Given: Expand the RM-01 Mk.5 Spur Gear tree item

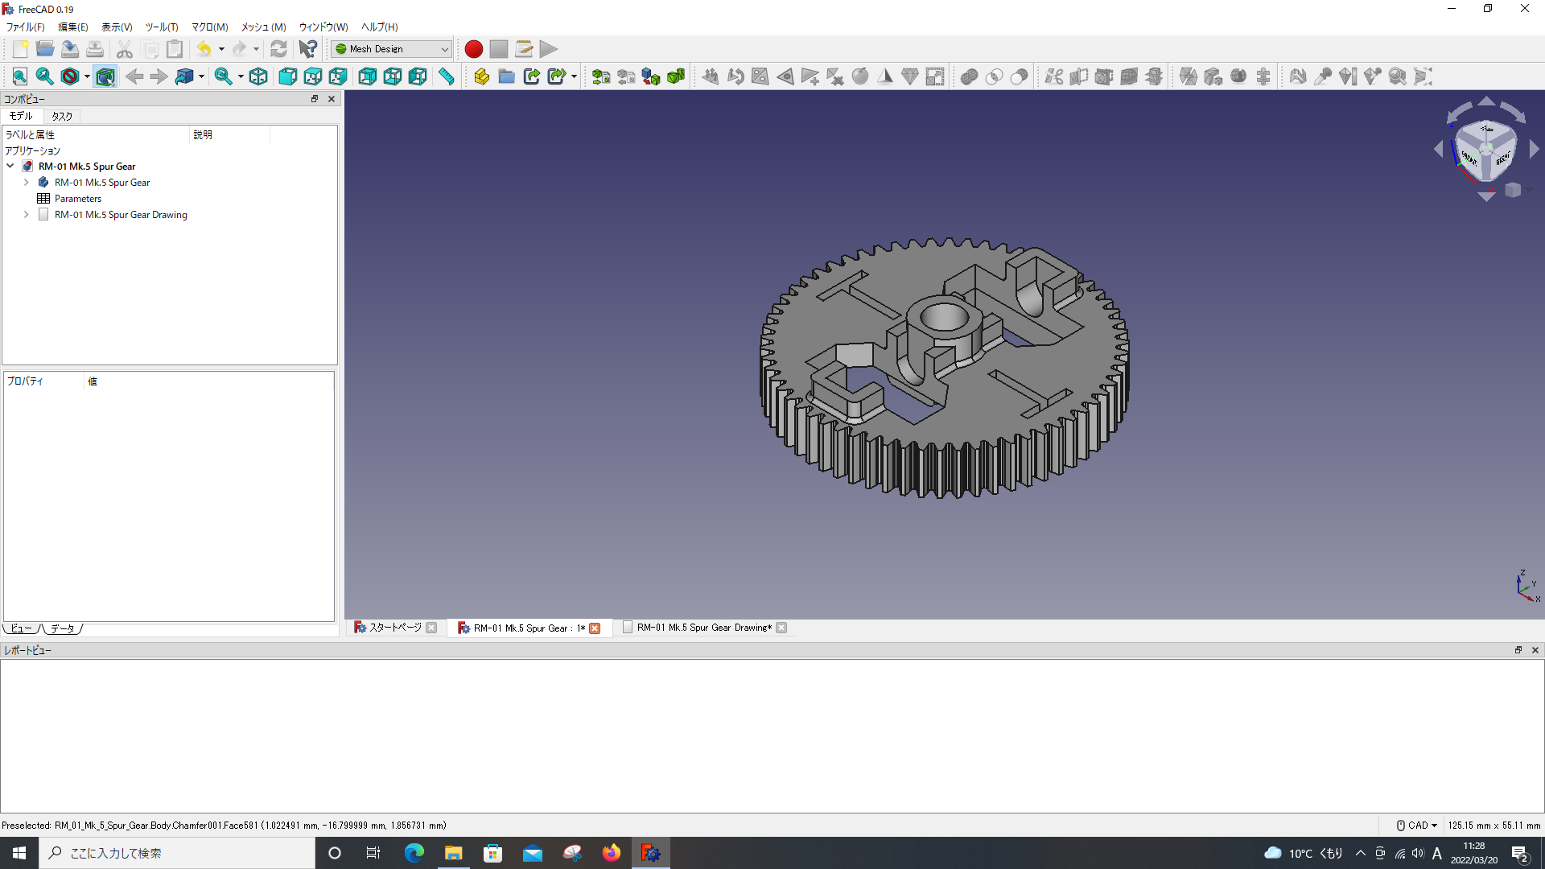Looking at the screenshot, I should tap(27, 181).
